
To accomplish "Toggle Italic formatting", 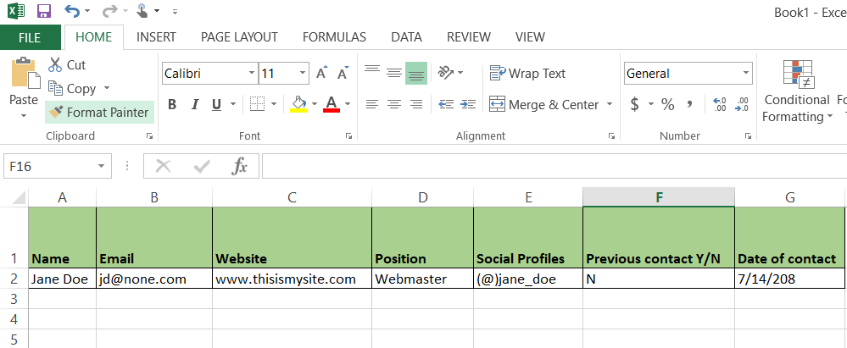I will click(194, 104).
